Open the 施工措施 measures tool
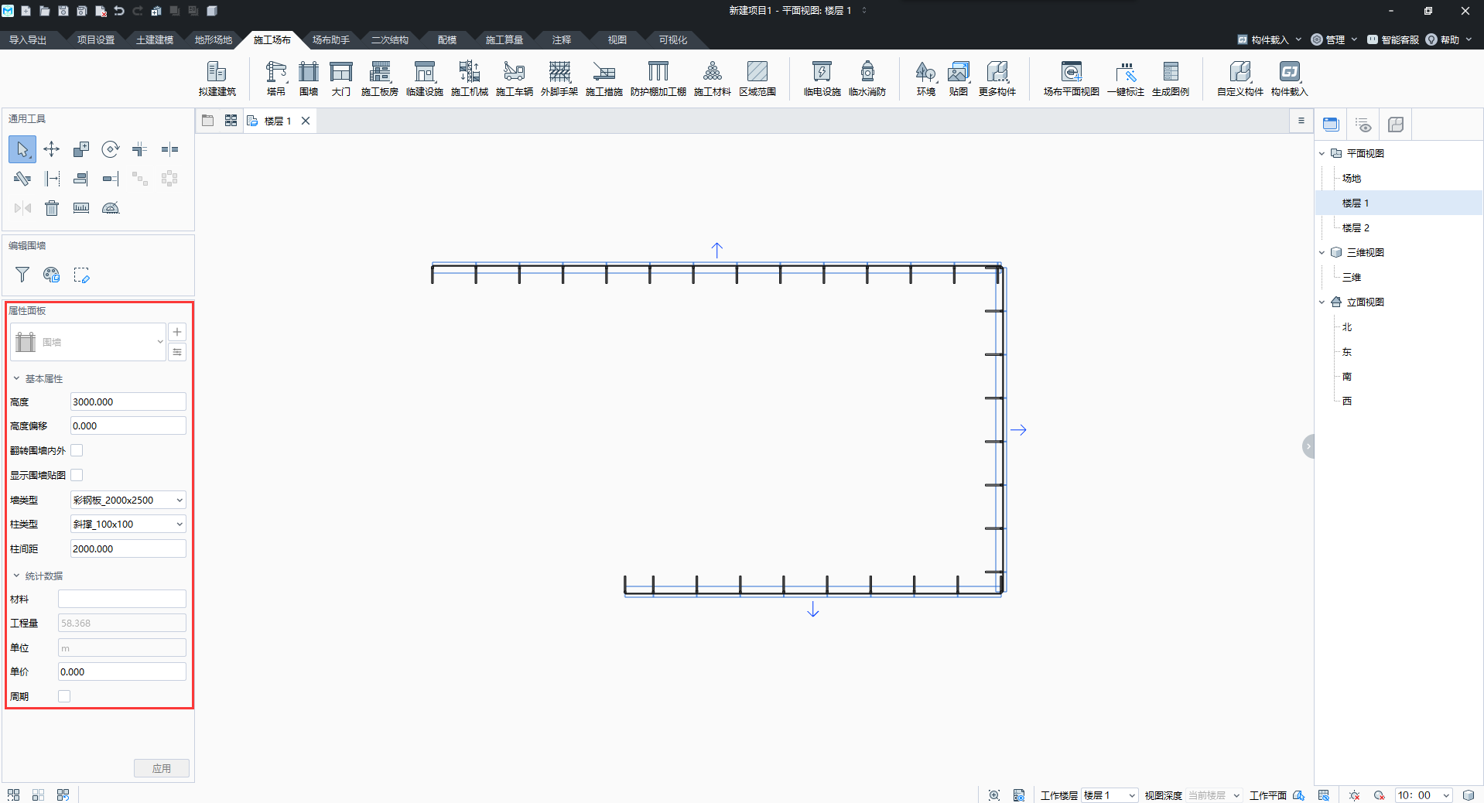 [x=604, y=78]
